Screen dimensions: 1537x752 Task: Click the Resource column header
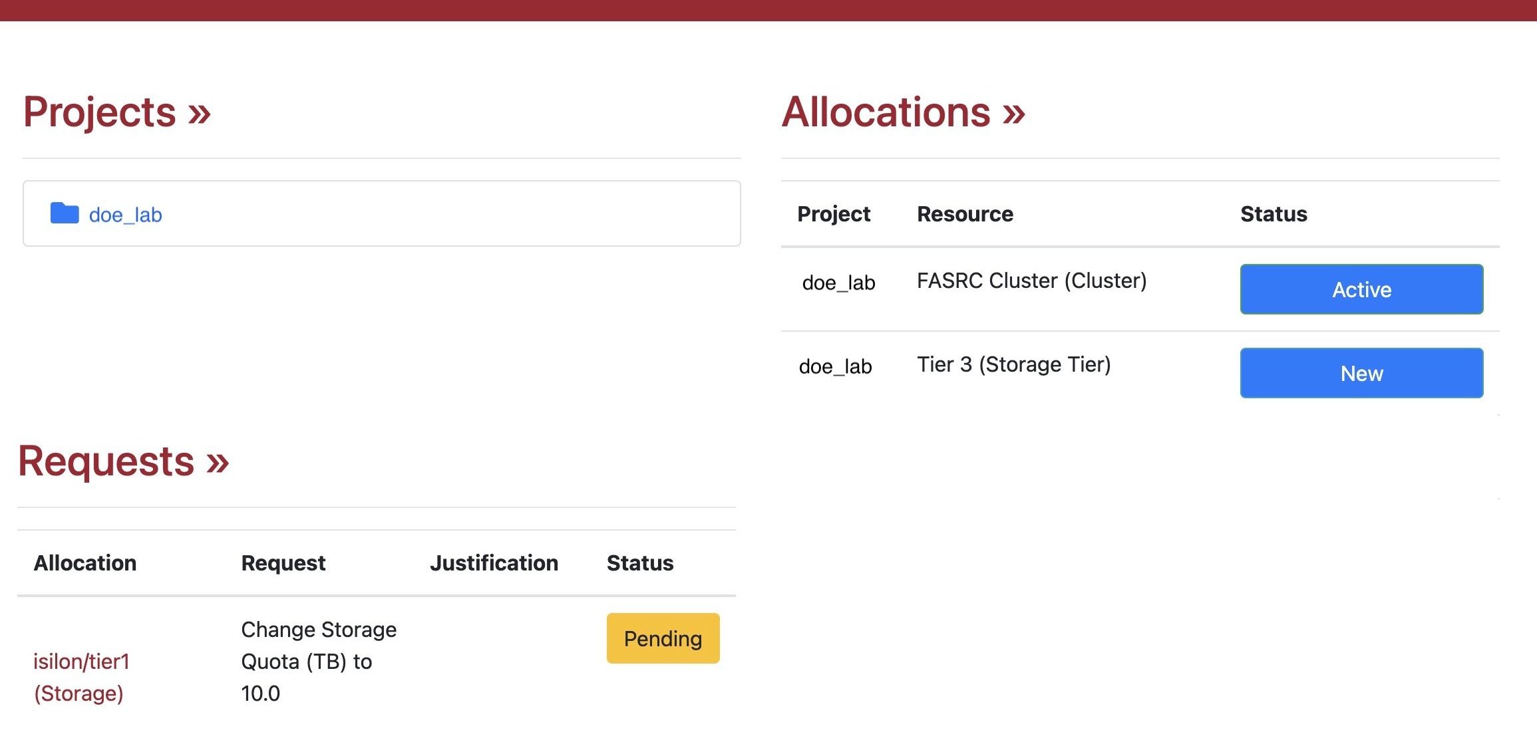coord(965,214)
